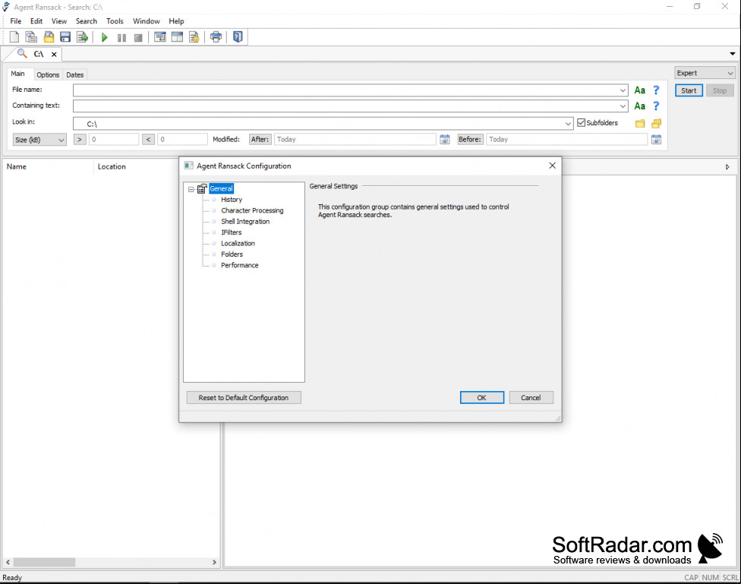
Task: Open expression help for Containing text field
Action: pos(656,106)
